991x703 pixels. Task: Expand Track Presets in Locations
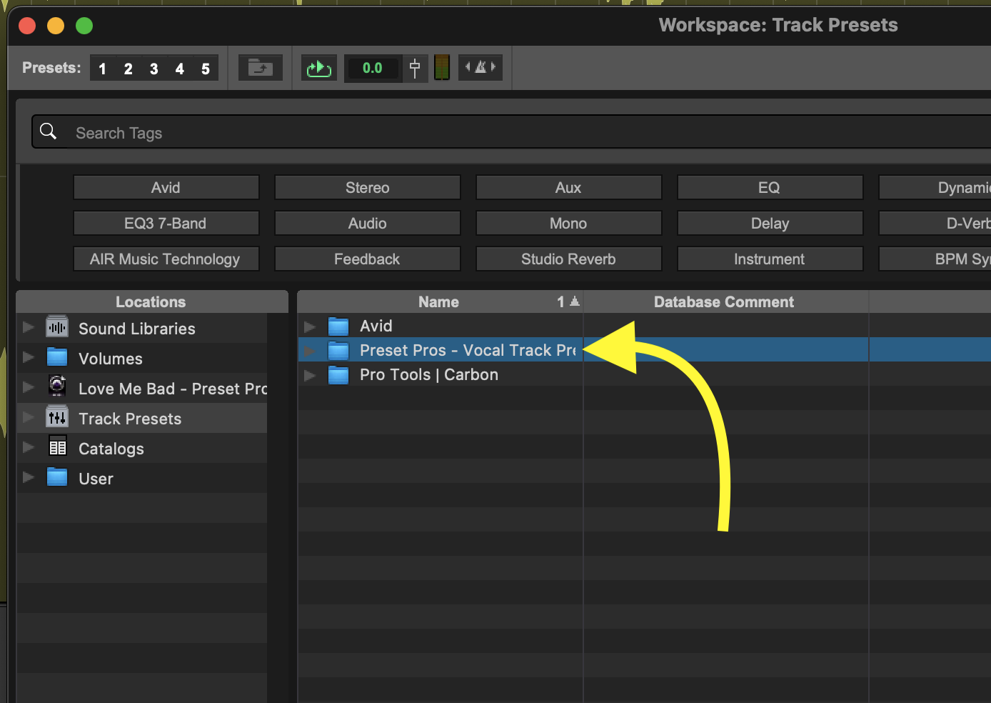click(x=29, y=417)
